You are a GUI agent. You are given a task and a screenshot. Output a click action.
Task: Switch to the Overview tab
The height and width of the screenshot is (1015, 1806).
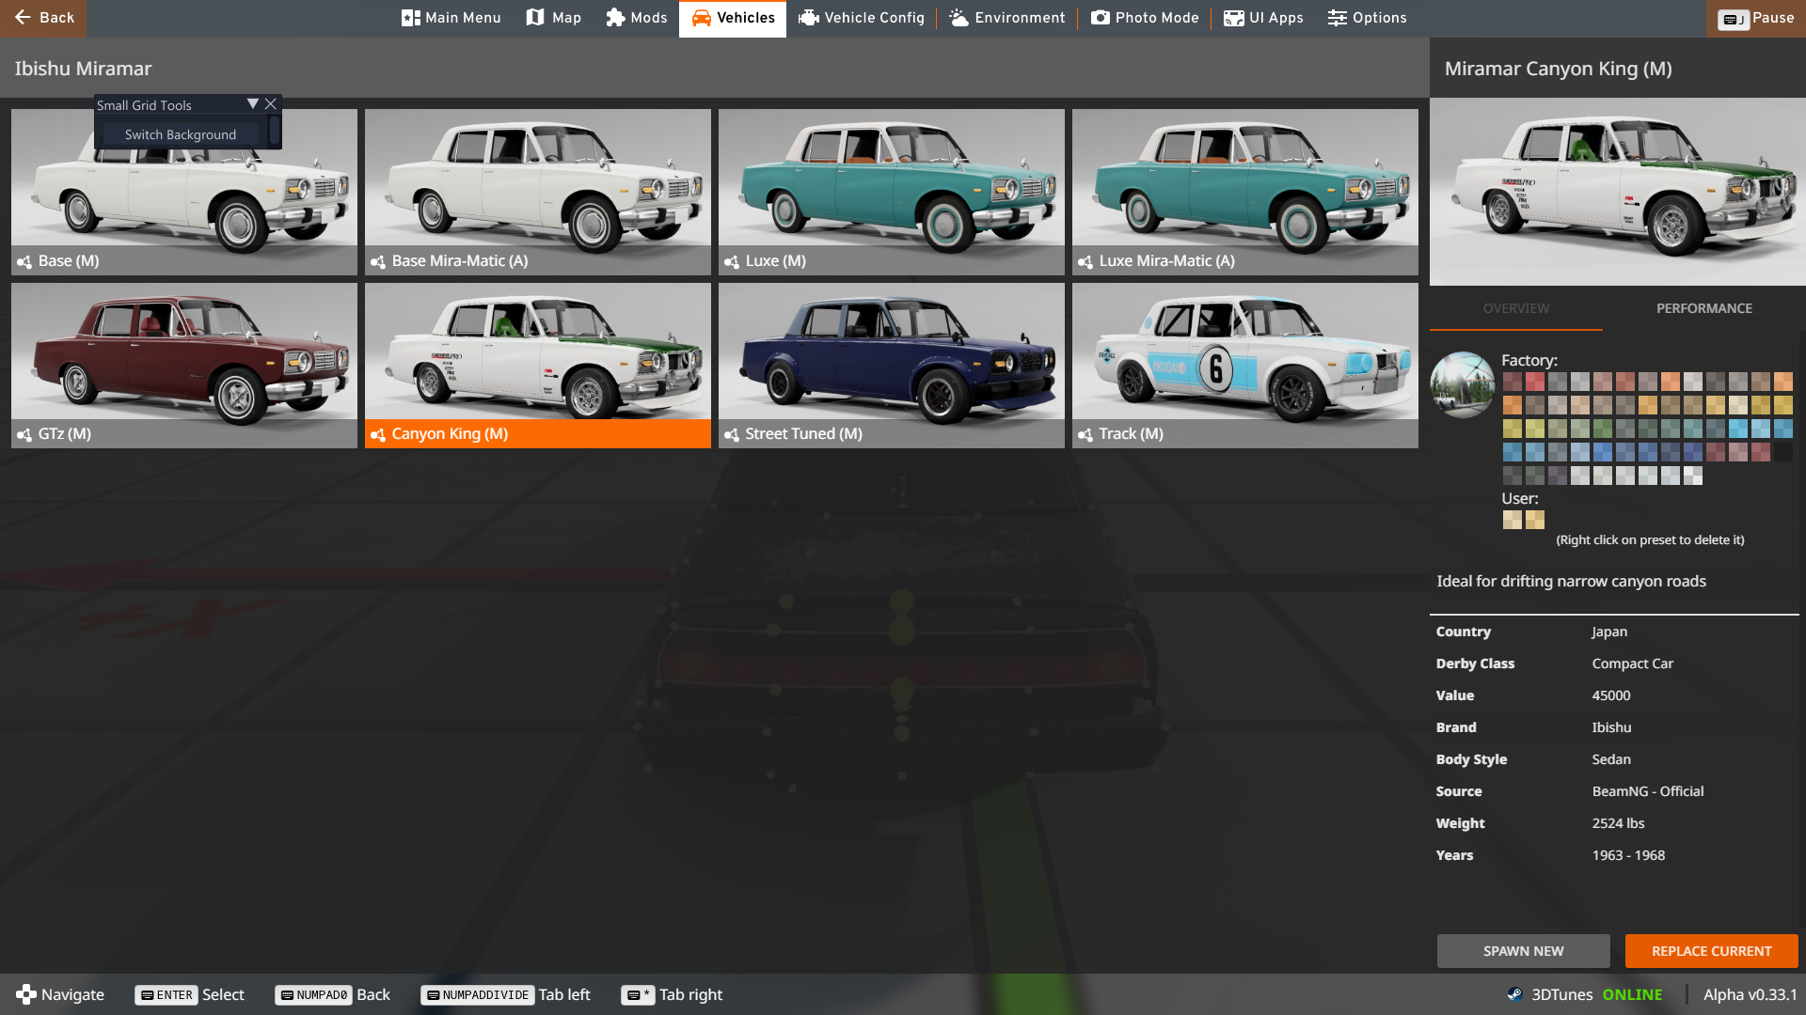click(x=1516, y=308)
